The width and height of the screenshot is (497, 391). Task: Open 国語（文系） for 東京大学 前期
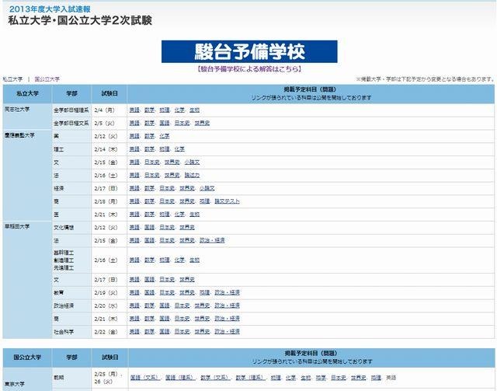145,377
